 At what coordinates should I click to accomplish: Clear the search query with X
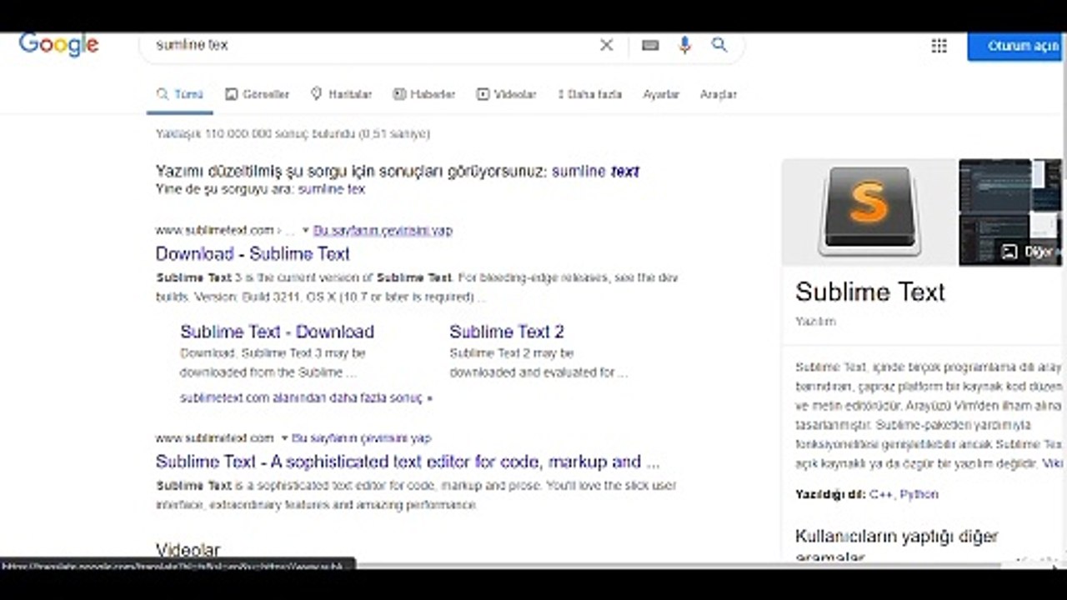click(606, 45)
